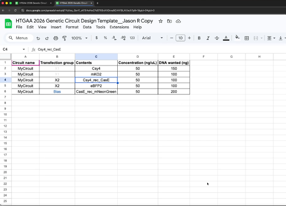286x206 pixels.
Task: Select the 'CasE_rec_mNeonGreen' cell
Action: pos(96,91)
